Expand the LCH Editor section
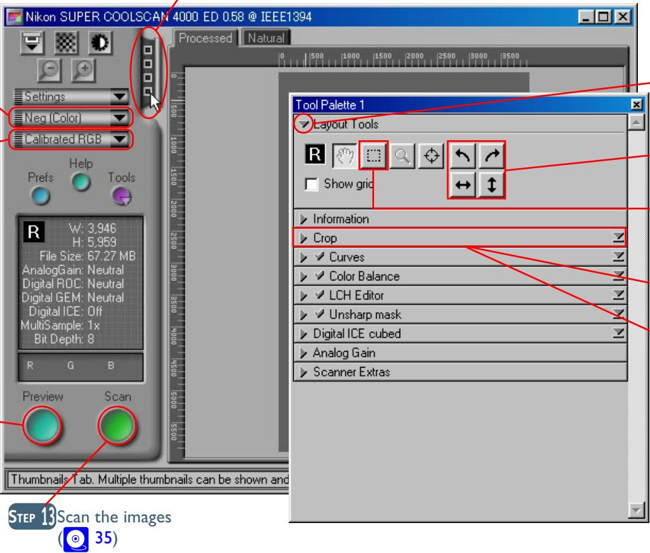This screenshot has height=553, width=650. click(303, 295)
